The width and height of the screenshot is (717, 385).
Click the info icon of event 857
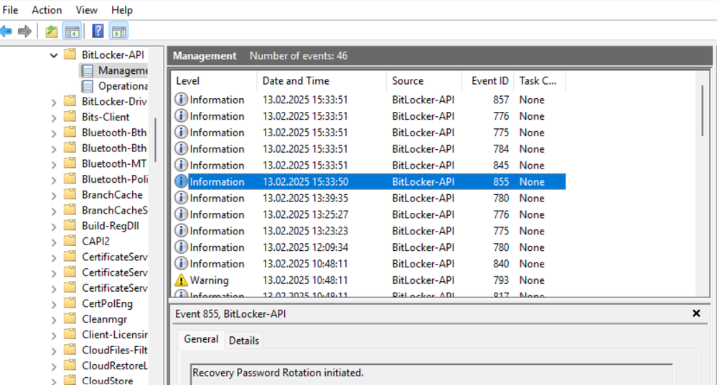(x=181, y=99)
